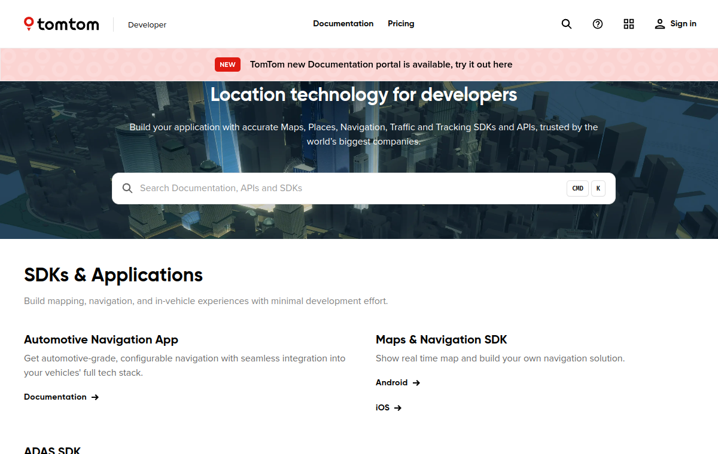Open the search icon in header

pos(567,24)
